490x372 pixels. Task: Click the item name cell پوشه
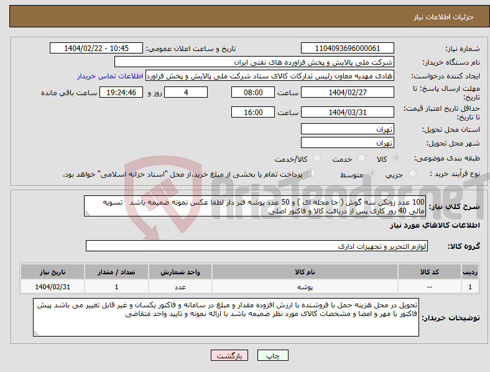pos(305,287)
